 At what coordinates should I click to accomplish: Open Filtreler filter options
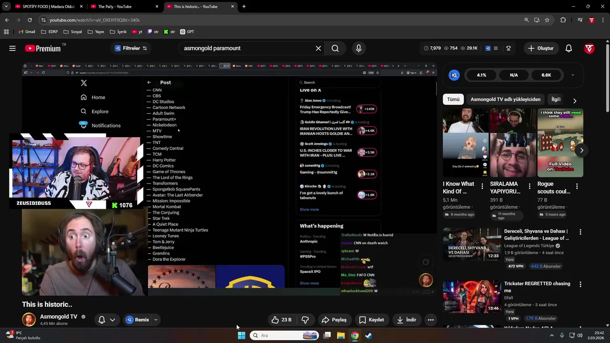[x=131, y=48]
